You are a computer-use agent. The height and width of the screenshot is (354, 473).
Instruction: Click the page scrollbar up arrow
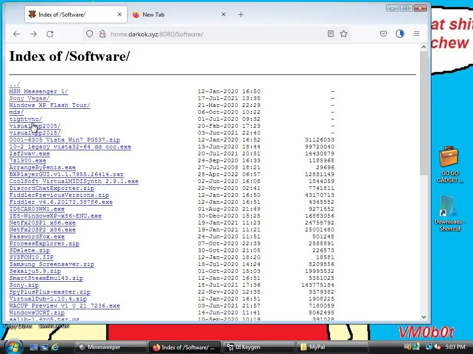pos(424,47)
